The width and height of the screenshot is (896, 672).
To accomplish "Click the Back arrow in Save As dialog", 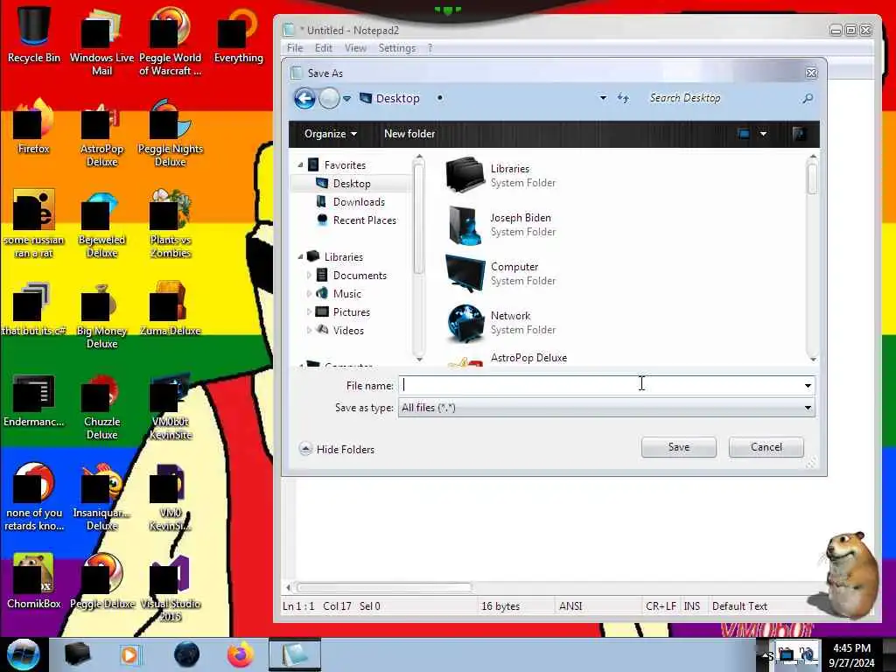I will (x=304, y=98).
